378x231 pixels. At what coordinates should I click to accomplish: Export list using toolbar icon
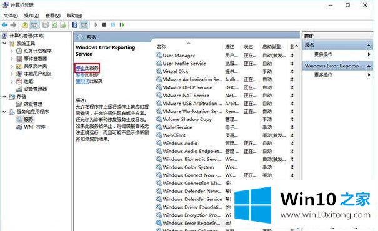click(63, 25)
